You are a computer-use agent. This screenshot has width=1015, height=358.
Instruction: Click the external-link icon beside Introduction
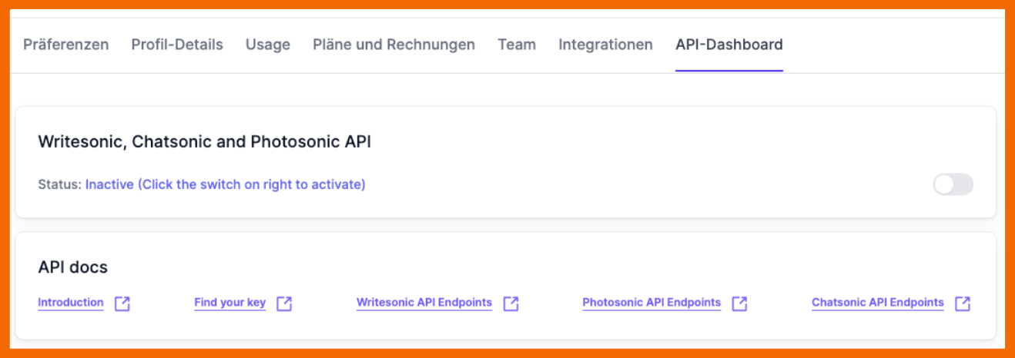(122, 303)
